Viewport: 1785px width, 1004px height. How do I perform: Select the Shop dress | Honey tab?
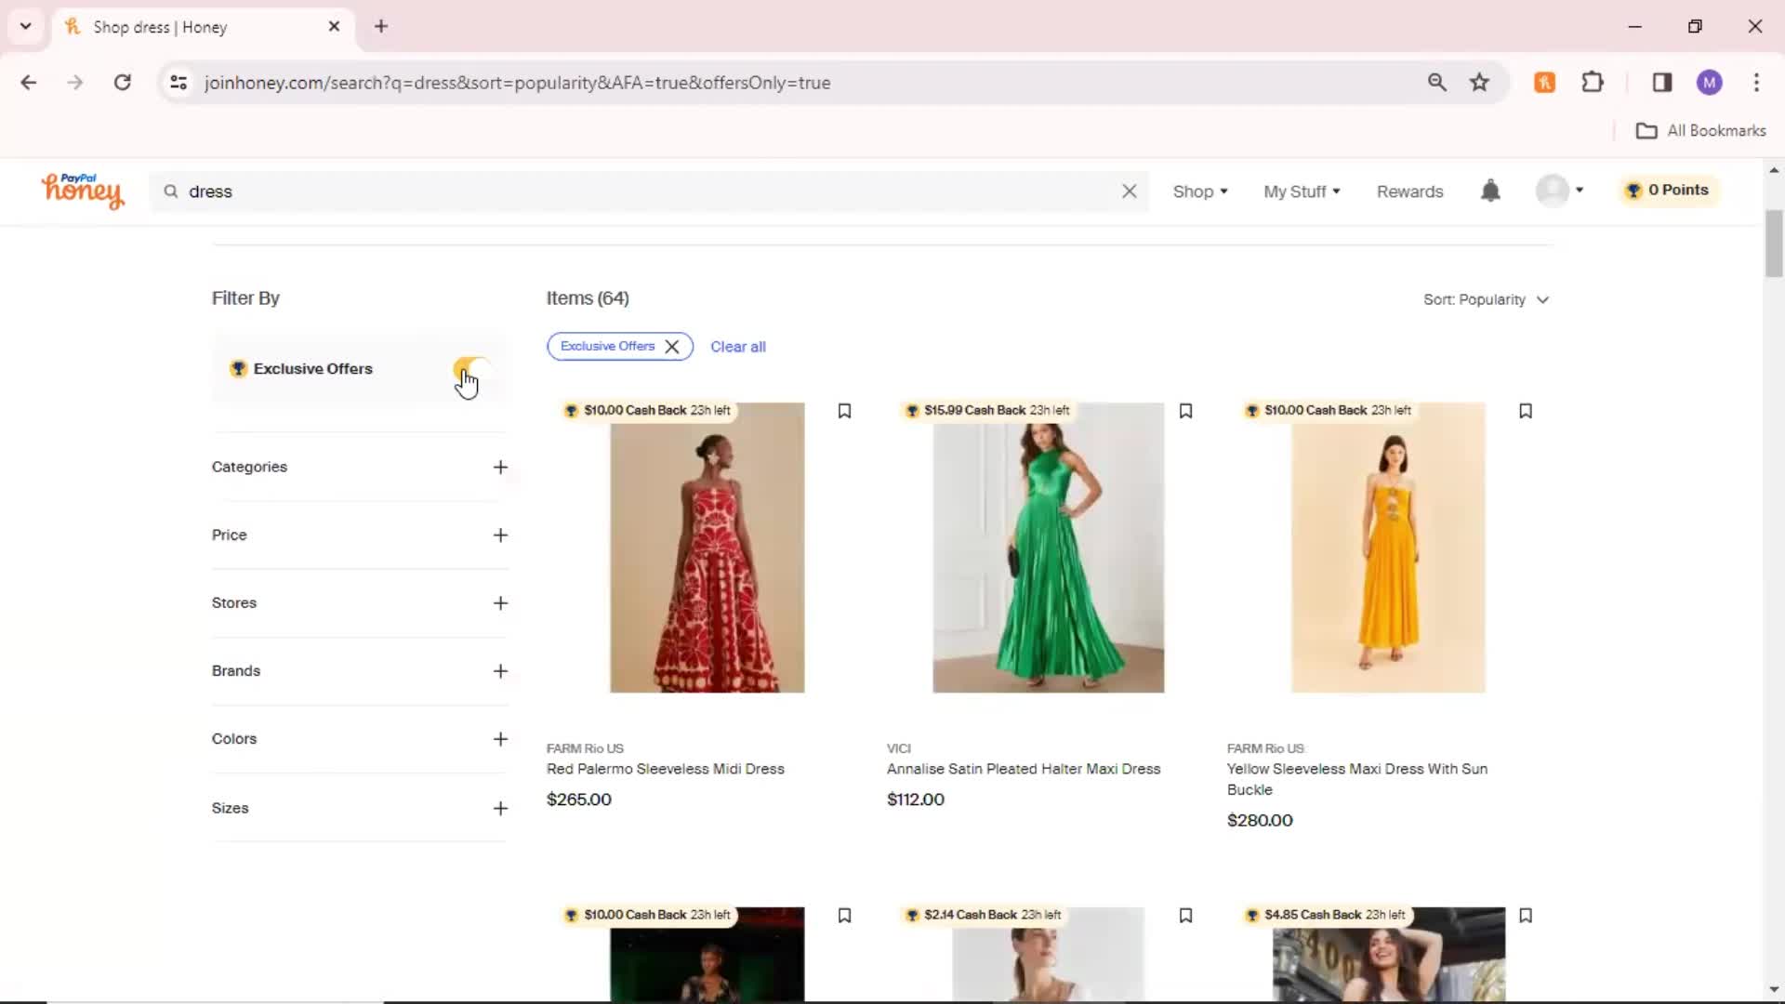click(x=201, y=27)
